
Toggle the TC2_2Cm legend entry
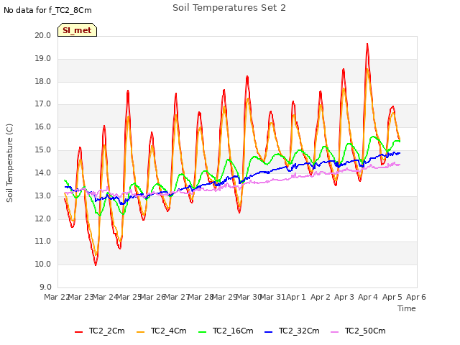click(100, 331)
